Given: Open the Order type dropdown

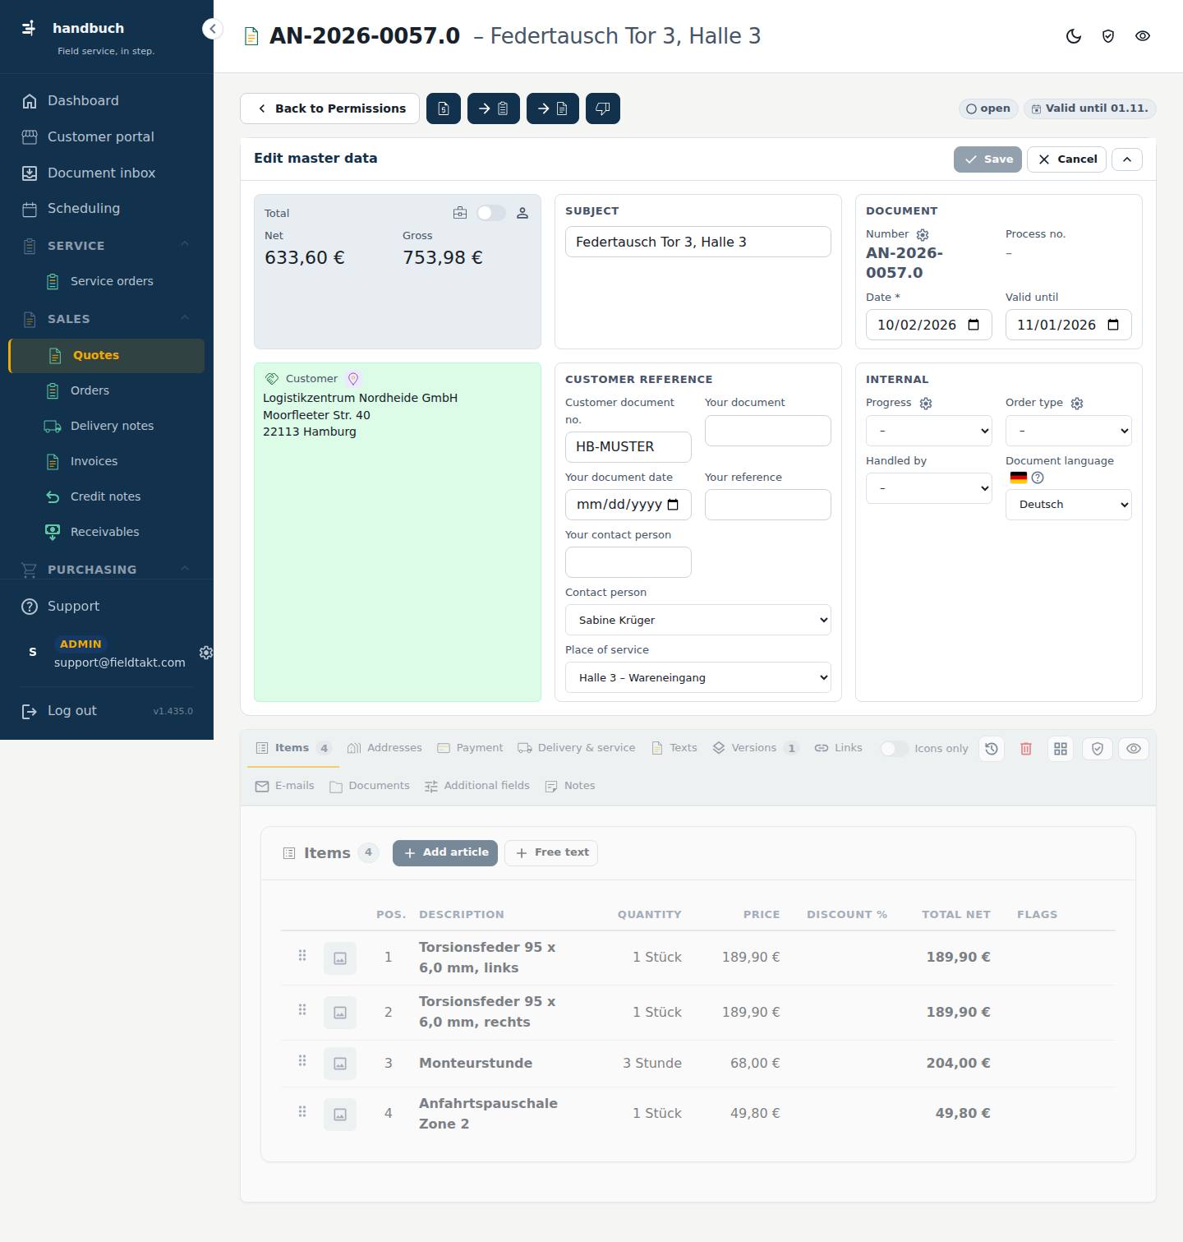Looking at the screenshot, I should (x=1069, y=431).
